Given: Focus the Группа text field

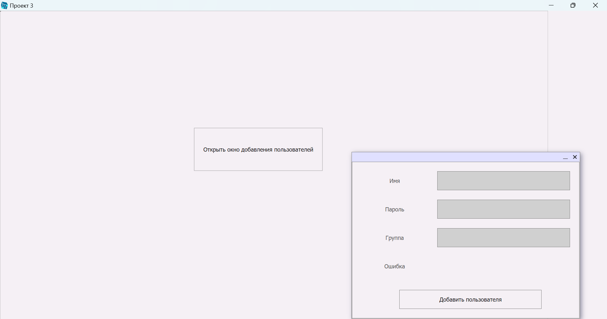Looking at the screenshot, I should [x=503, y=238].
